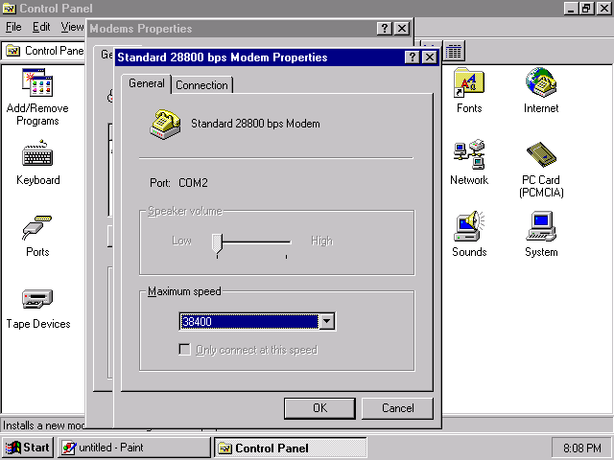Click the Control Panel taskbar button

click(290, 448)
